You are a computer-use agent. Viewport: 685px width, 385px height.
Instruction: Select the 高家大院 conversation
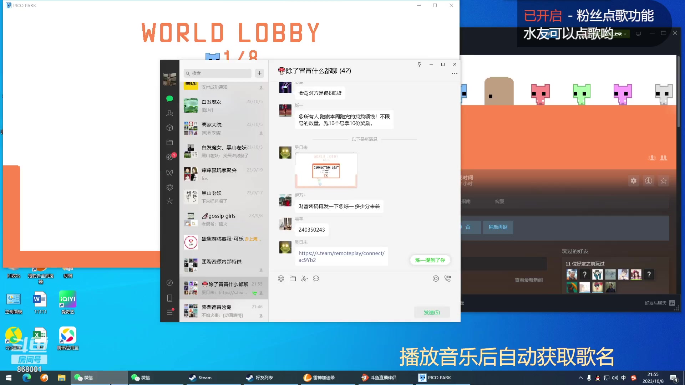pyautogui.click(x=224, y=128)
